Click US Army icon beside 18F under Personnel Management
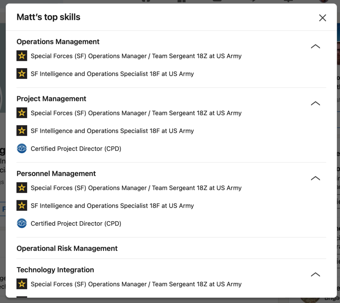 (22, 206)
